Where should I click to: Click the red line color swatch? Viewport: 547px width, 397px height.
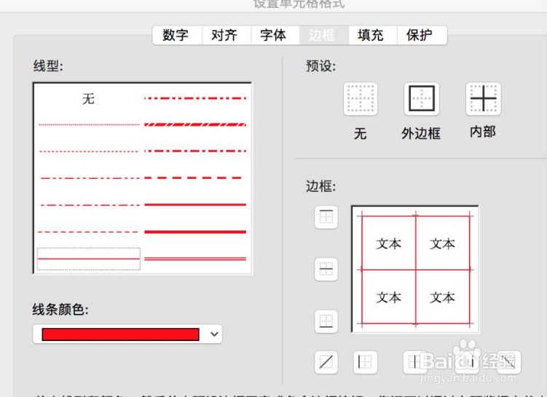coord(120,334)
